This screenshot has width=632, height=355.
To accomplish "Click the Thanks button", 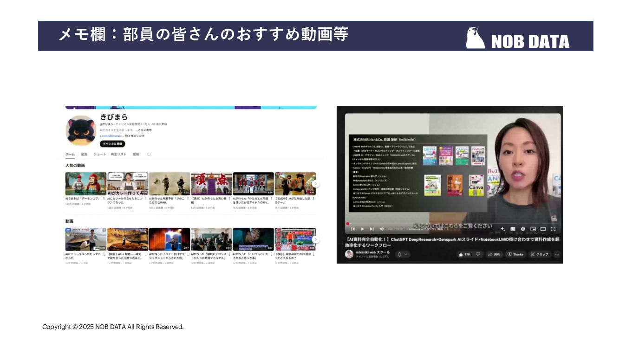I will 515,254.
